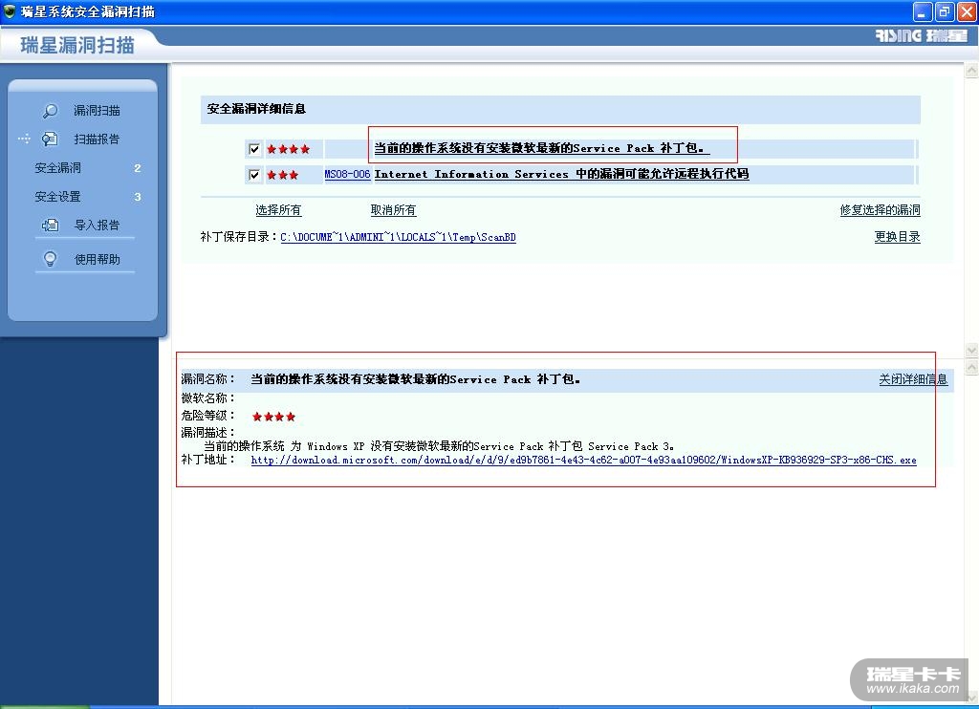Click the three-star rating of MS08-006 row
The image size is (979, 709).
(282, 175)
